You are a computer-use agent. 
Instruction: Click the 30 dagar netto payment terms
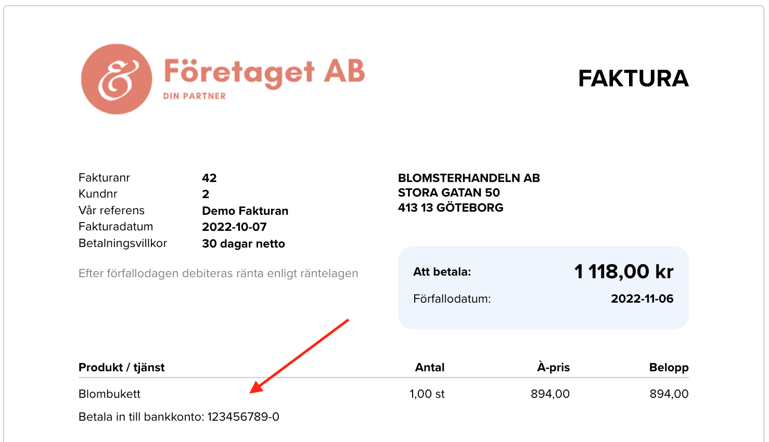(243, 243)
